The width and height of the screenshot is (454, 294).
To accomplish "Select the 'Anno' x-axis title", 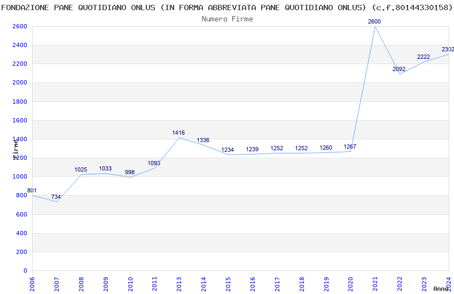I will click(441, 289).
